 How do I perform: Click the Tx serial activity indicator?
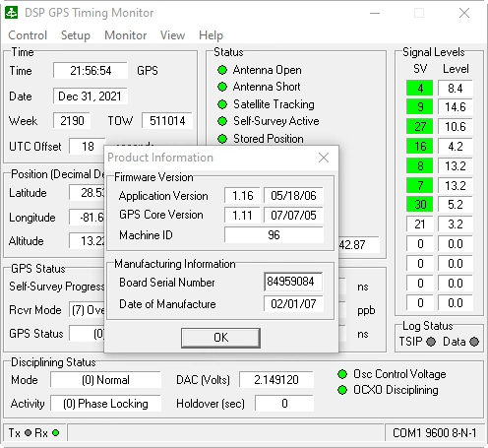[28, 433]
